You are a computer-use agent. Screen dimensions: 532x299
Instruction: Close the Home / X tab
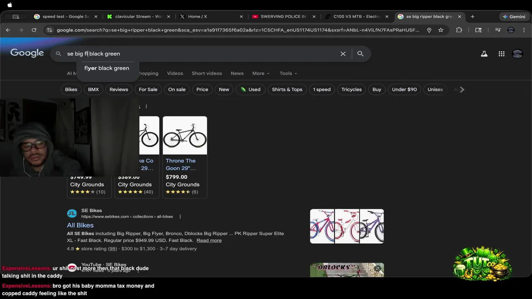(241, 17)
